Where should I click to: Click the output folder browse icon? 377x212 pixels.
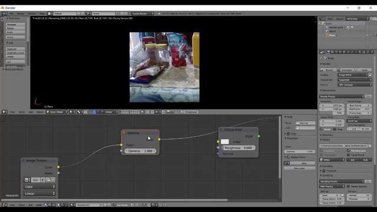click(x=370, y=145)
